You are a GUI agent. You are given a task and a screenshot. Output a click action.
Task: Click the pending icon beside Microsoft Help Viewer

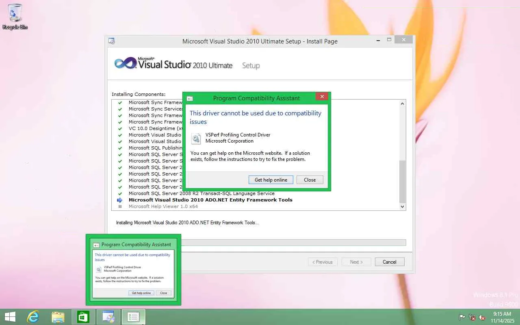120,206
